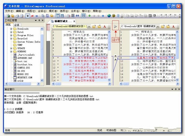Open the right file path dropdown
This screenshot has width=185, height=136.
point(158,26)
